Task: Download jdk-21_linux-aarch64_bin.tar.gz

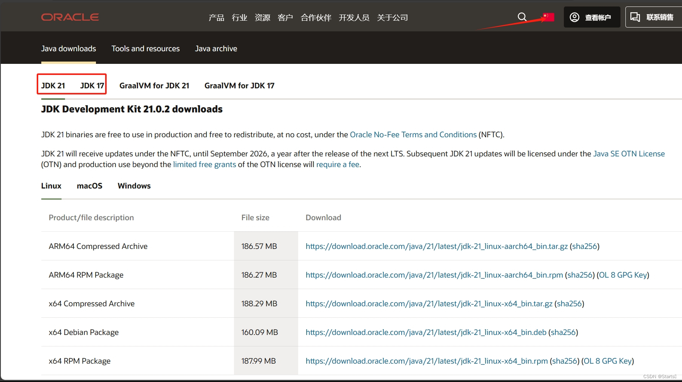Action: 437,246
